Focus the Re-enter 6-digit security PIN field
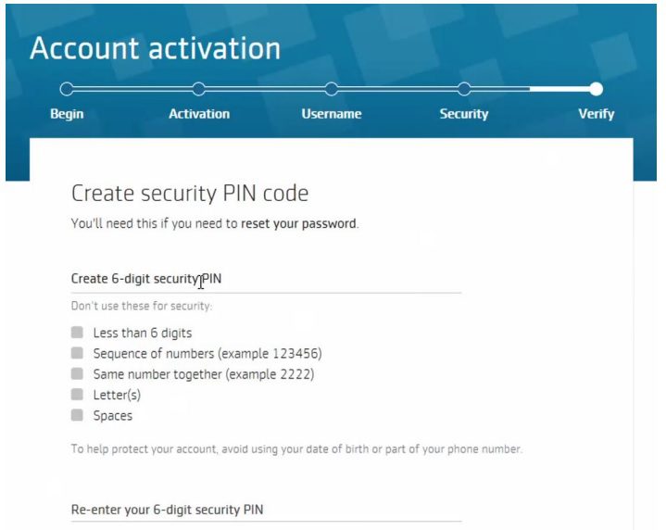666x530 pixels. pyautogui.click(x=266, y=511)
